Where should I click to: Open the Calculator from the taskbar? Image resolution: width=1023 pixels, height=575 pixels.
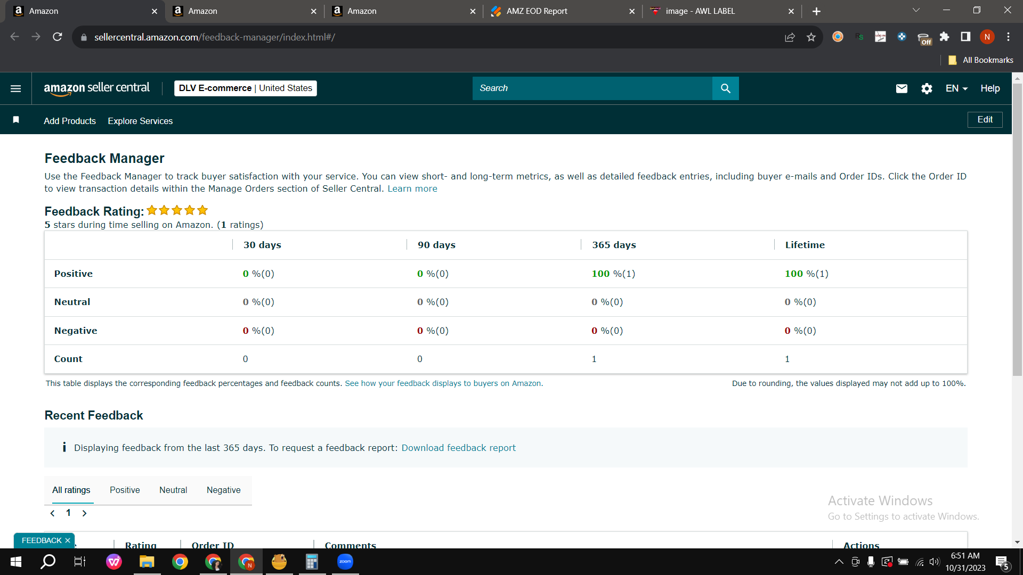[x=312, y=562]
